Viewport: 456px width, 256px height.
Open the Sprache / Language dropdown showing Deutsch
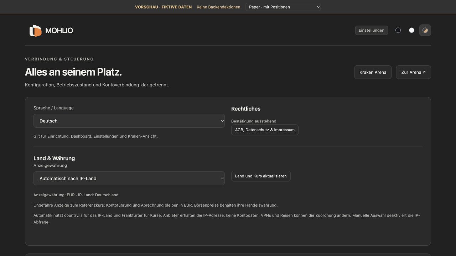(x=129, y=121)
